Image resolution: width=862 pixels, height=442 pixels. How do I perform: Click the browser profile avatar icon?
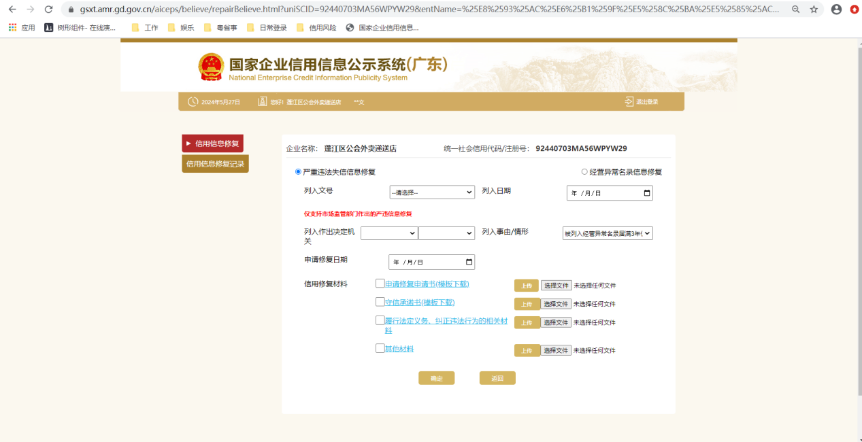[x=836, y=11]
